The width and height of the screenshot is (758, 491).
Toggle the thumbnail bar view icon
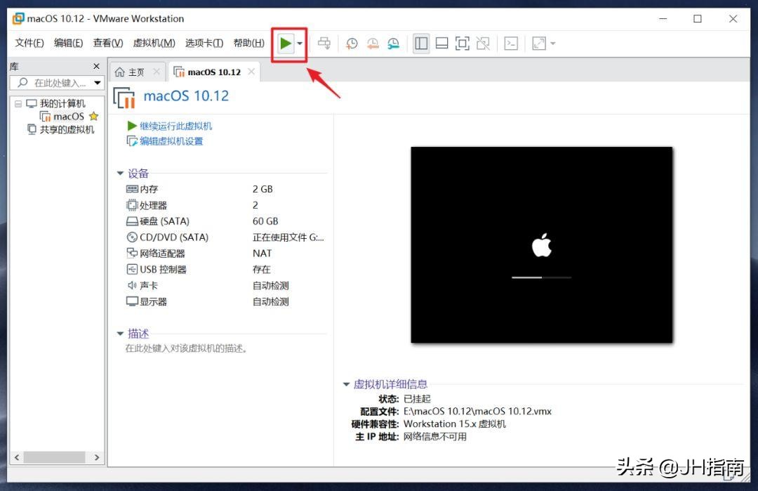[x=442, y=44]
